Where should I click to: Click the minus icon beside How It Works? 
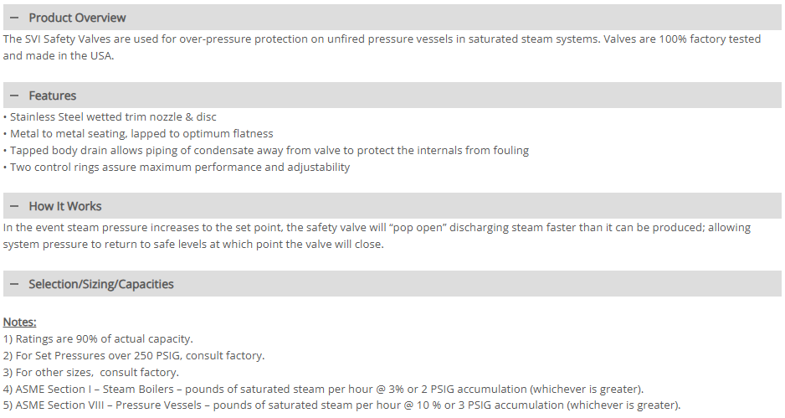pos(14,206)
